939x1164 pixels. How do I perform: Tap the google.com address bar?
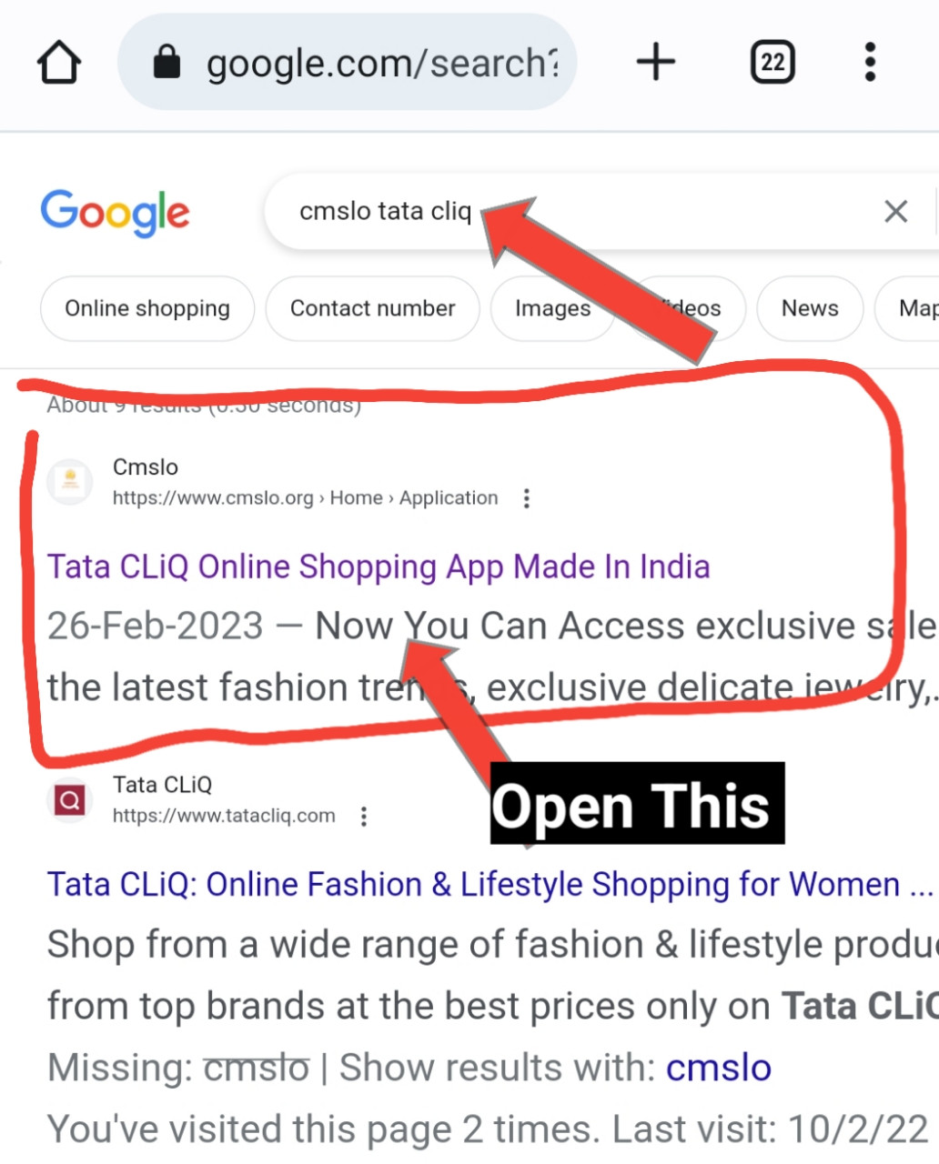[348, 63]
